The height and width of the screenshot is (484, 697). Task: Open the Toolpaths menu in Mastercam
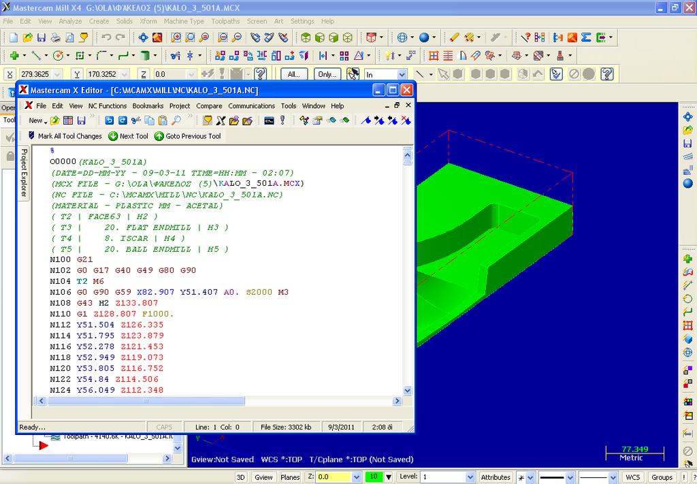click(225, 21)
